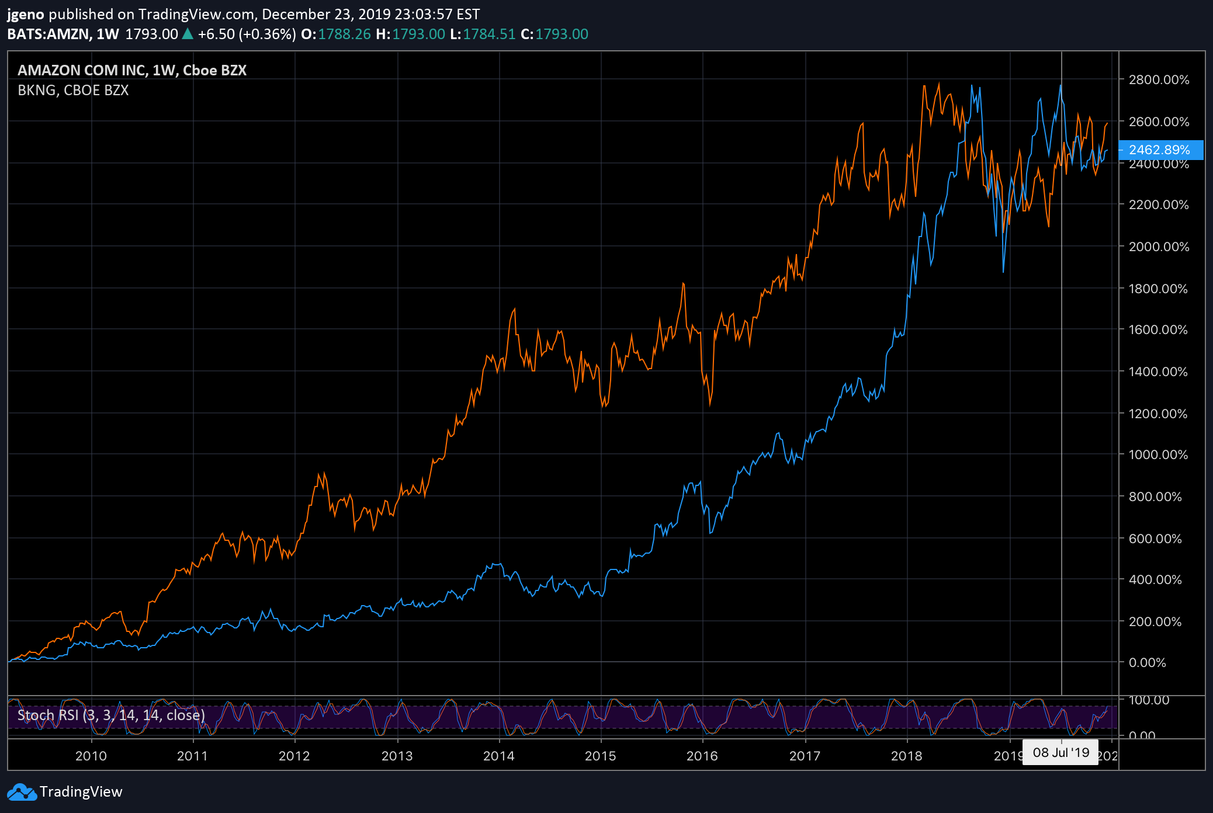The width and height of the screenshot is (1213, 813).
Task: Click the BKNG, CBOE BZX comparison legend
Action: (73, 91)
